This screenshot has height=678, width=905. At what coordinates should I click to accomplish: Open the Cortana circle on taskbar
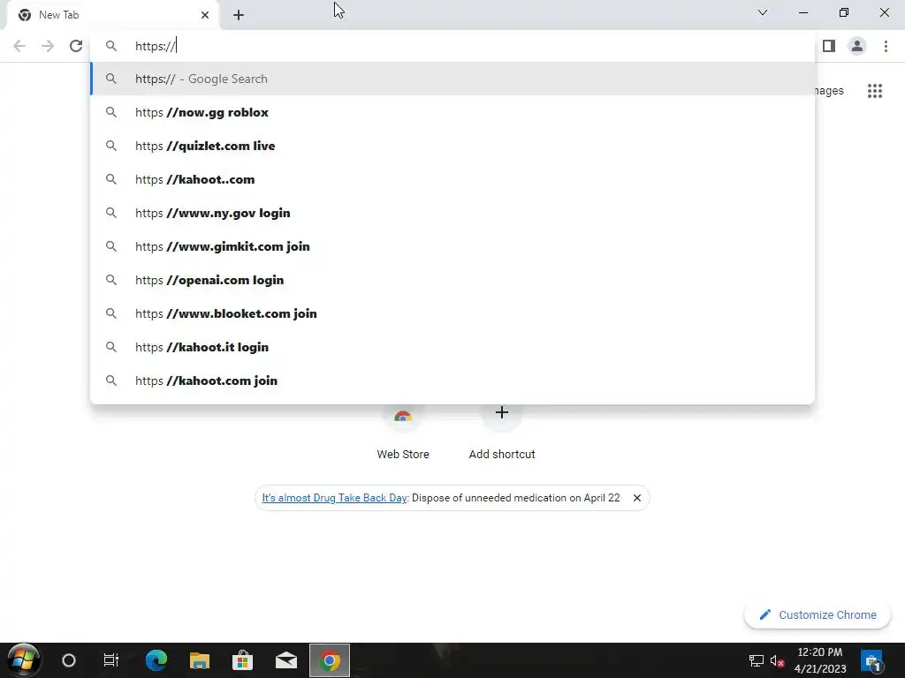tap(69, 660)
